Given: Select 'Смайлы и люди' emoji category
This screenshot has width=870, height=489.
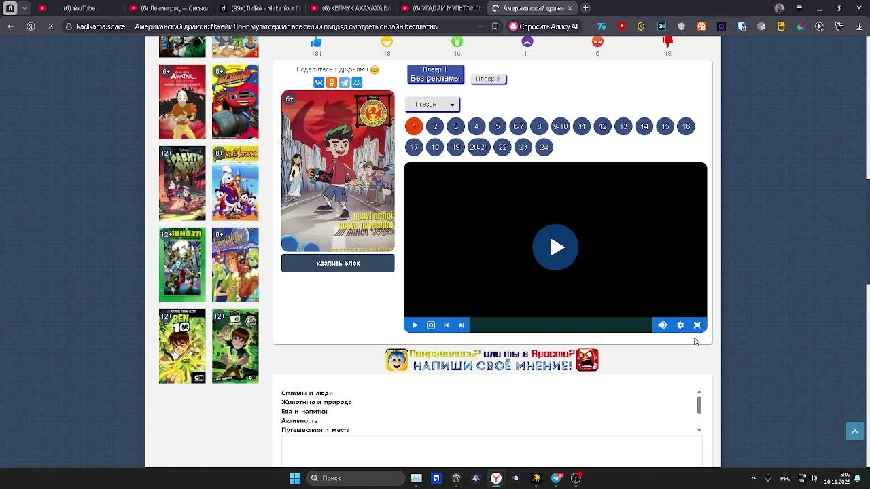Looking at the screenshot, I should pos(307,393).
